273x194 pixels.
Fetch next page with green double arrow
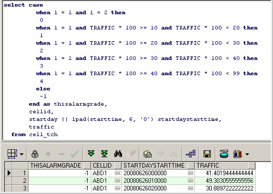[91, 154]
